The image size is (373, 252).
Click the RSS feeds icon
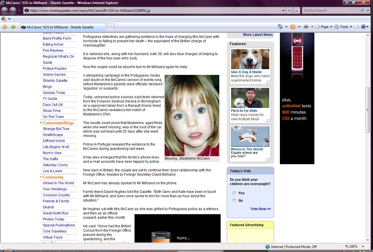click(x=293, y=27)
